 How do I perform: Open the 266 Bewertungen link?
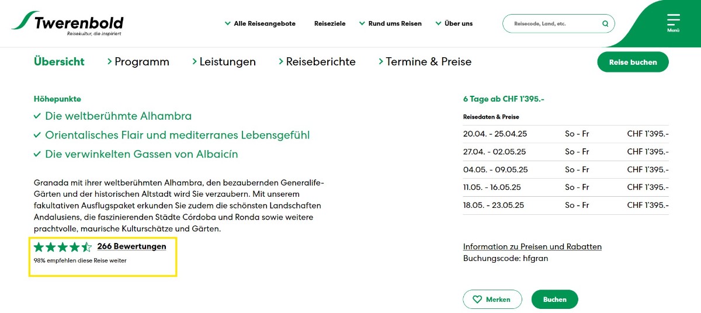[x=131, y=246]
